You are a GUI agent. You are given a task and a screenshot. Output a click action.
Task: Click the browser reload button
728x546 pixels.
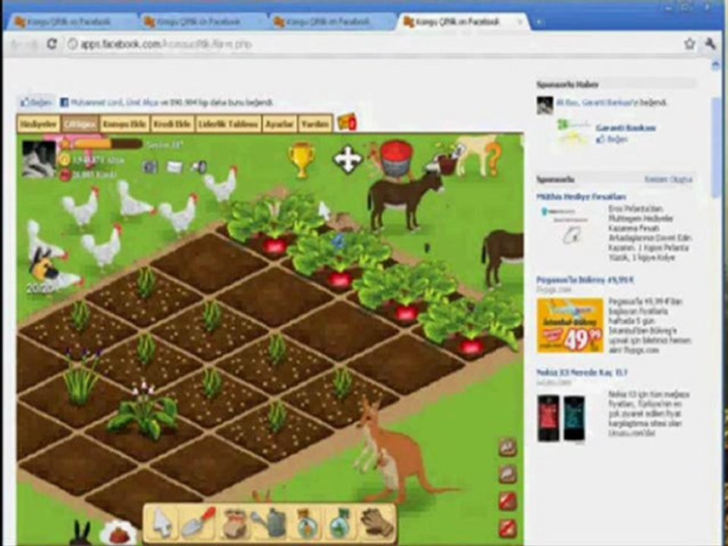point(52,44)
